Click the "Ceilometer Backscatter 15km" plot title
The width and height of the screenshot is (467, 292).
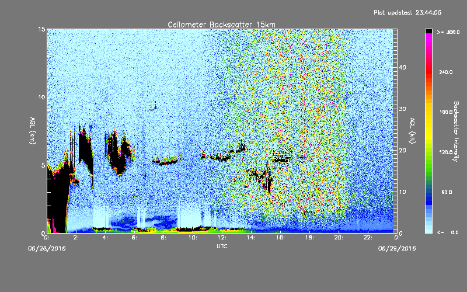coord(221,25)
